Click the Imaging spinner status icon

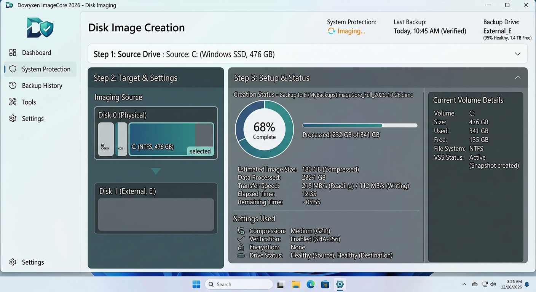point(332,31)
